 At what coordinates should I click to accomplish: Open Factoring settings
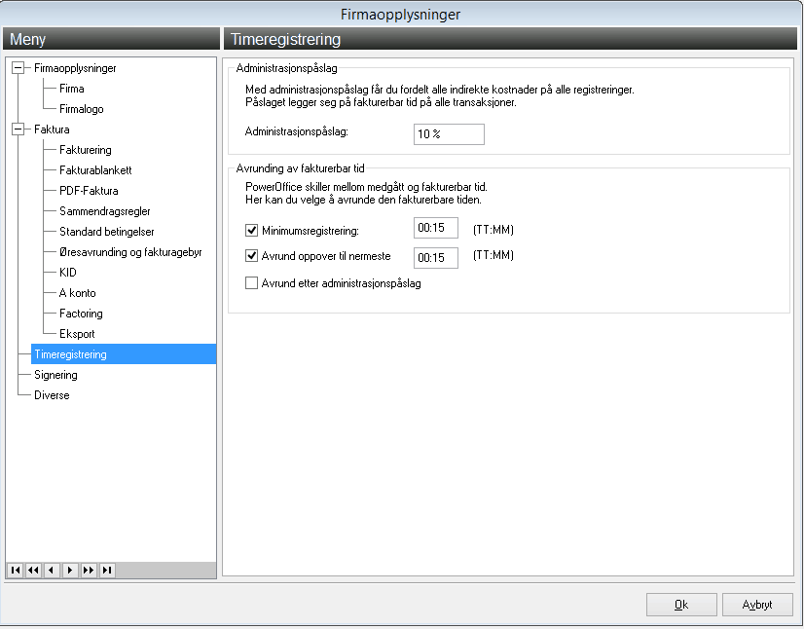coord(81,314)
